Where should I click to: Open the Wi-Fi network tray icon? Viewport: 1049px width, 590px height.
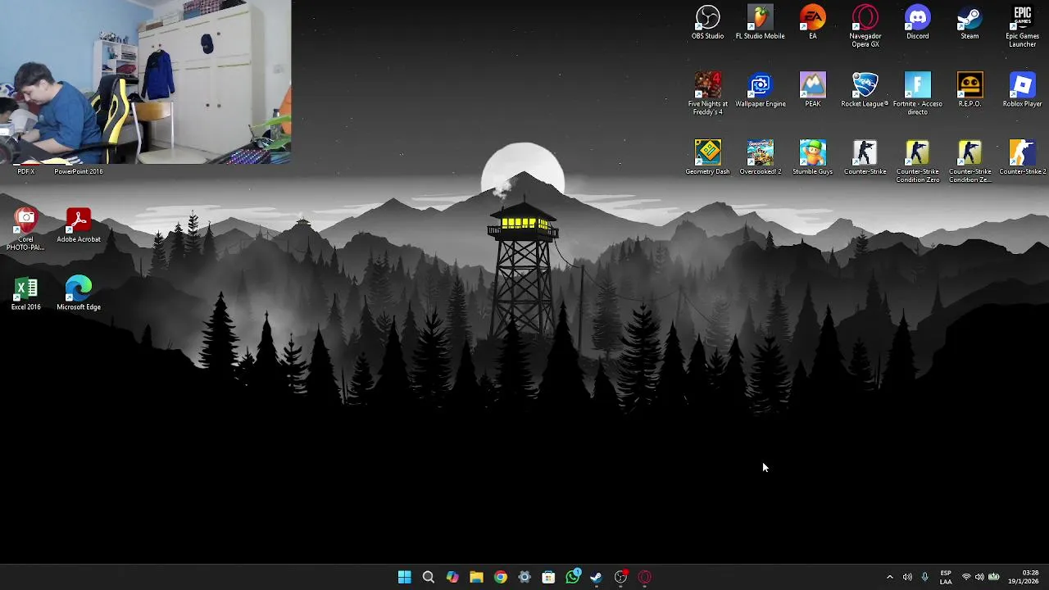966,577
